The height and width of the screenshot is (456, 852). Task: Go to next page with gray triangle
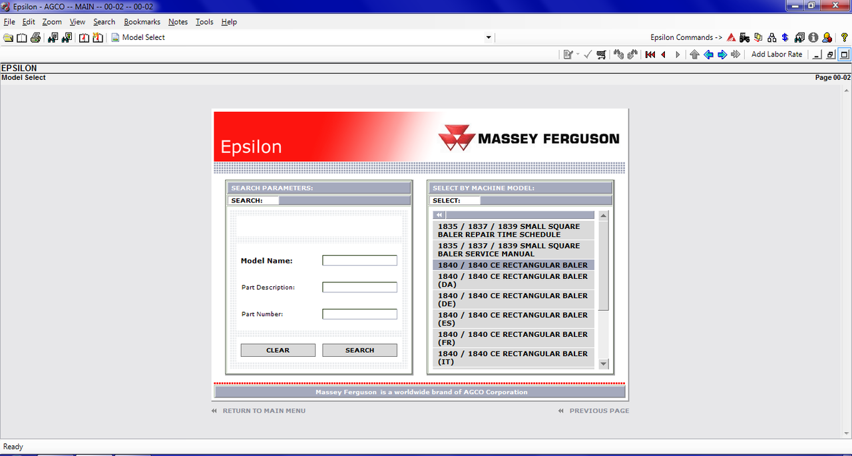678,55
